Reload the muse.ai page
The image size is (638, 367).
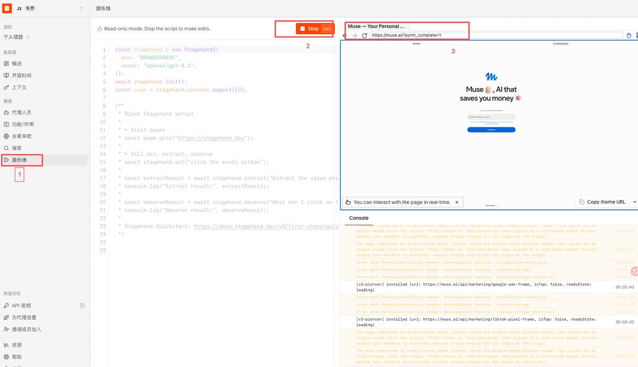(x=364, y=36)
